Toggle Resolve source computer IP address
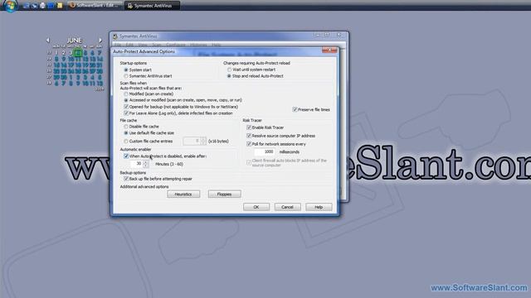 [x=249, y=136]
